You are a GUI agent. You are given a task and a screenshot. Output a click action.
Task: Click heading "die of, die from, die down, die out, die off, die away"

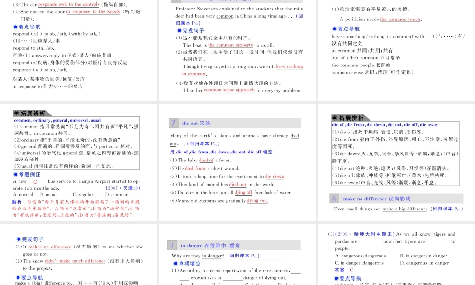385,125
